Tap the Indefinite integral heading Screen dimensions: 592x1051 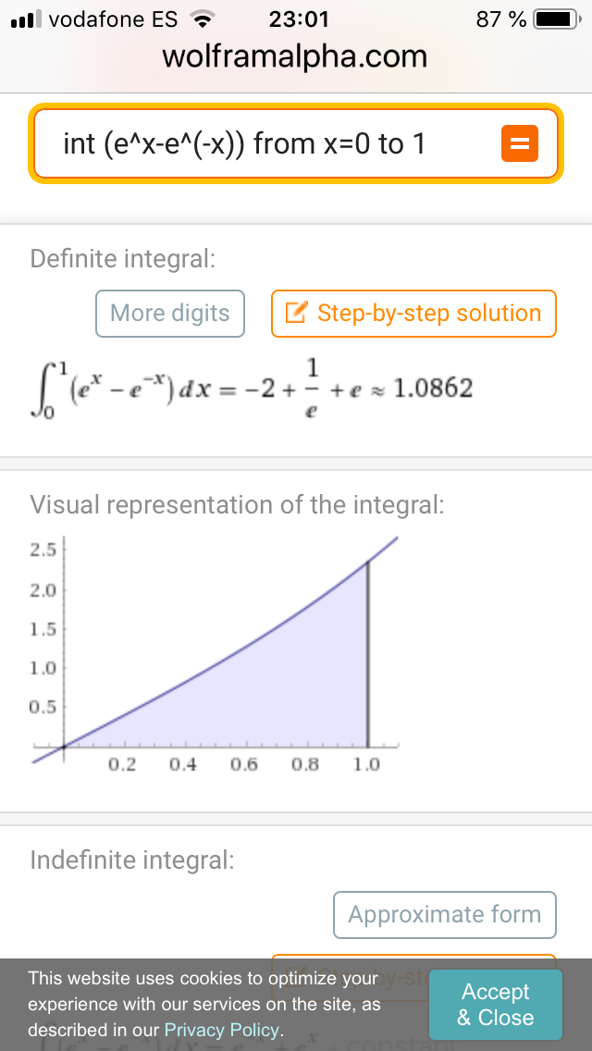[x=132, y=860]
